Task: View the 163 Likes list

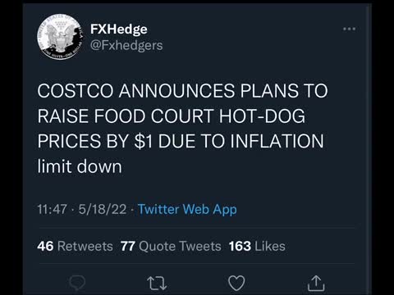Action: click(257, 246)
